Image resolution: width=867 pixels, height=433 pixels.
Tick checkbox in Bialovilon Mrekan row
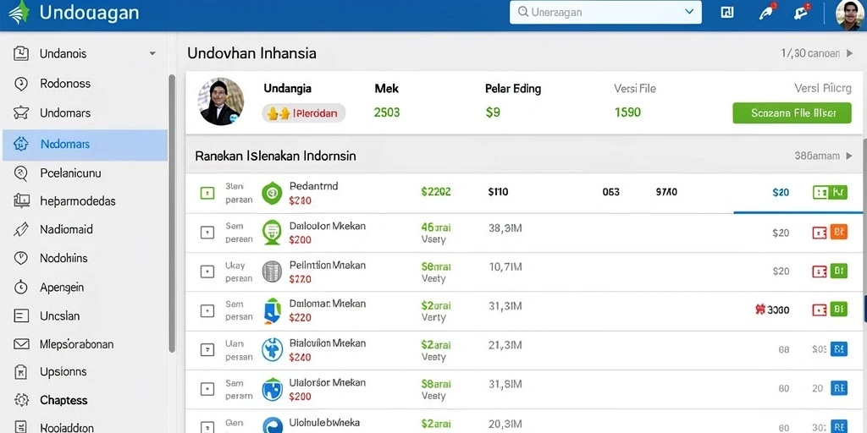click(207, 349)
